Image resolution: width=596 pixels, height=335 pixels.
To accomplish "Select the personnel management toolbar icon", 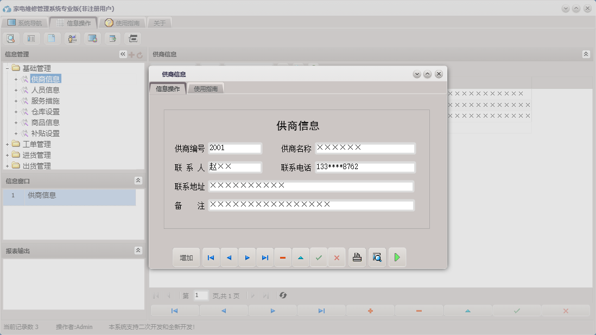I will tap(72, 38).
